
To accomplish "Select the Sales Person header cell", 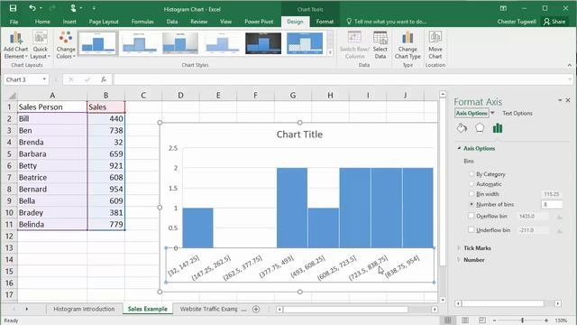I will [x=52, y=107].
